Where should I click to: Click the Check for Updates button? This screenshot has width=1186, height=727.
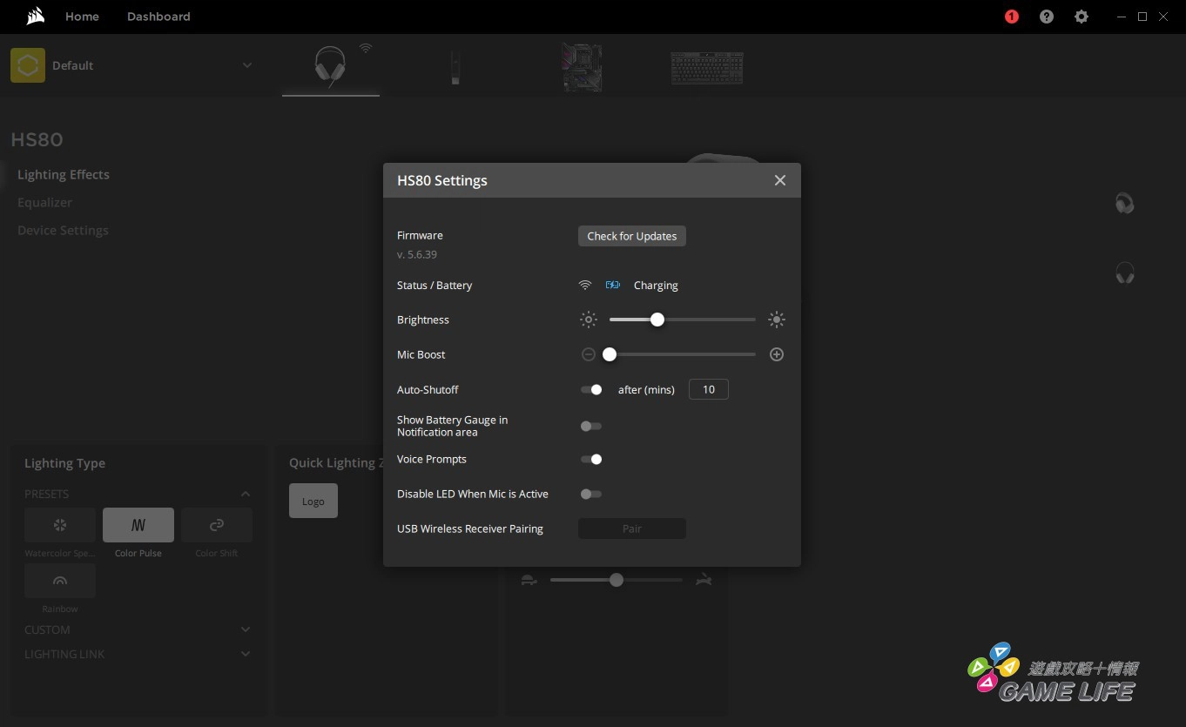[x=631, y=236]
